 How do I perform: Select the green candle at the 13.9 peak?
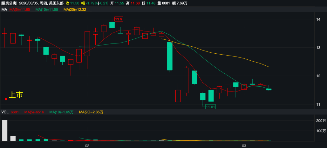pos(112,25)
